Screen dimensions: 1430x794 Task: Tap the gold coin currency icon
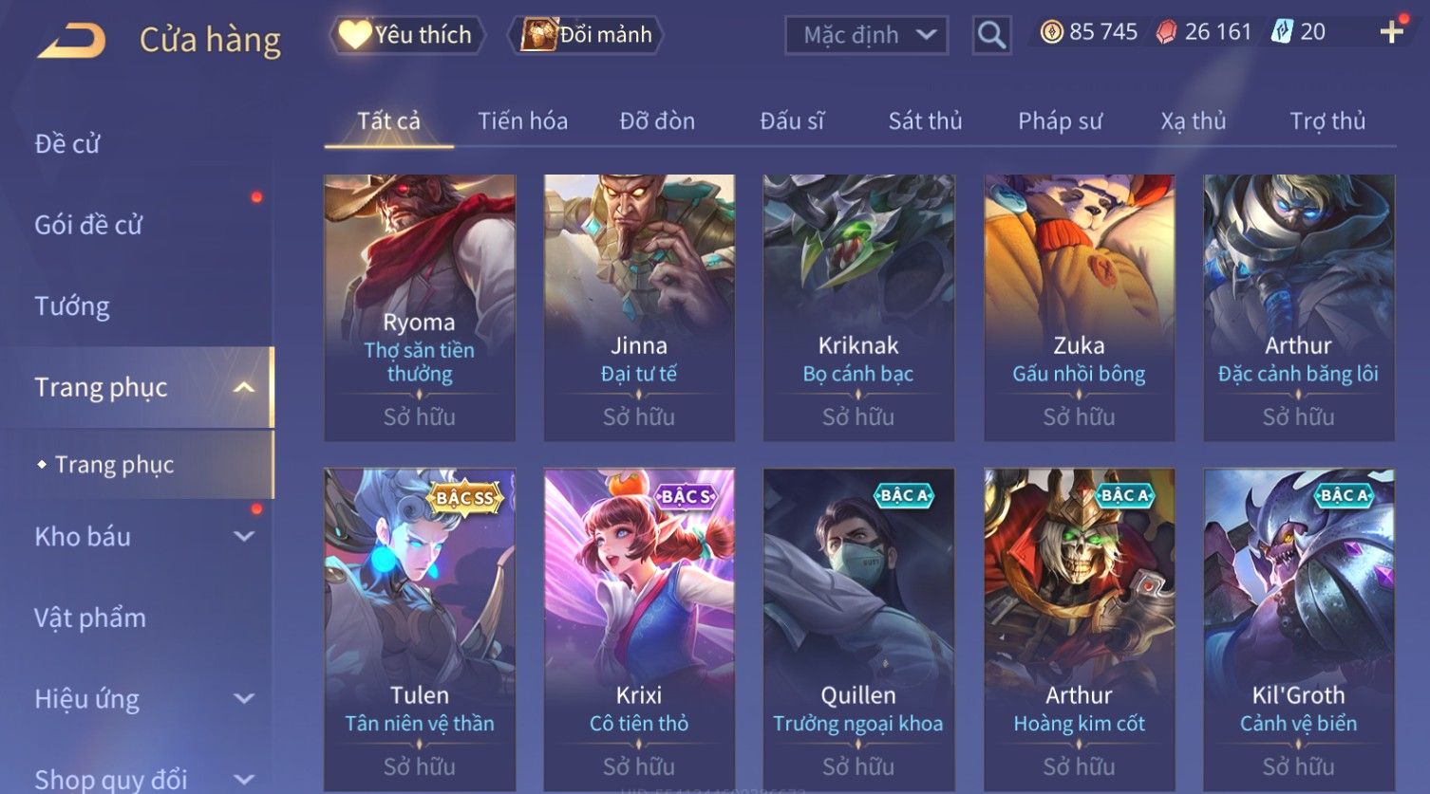pos(1051,32)
